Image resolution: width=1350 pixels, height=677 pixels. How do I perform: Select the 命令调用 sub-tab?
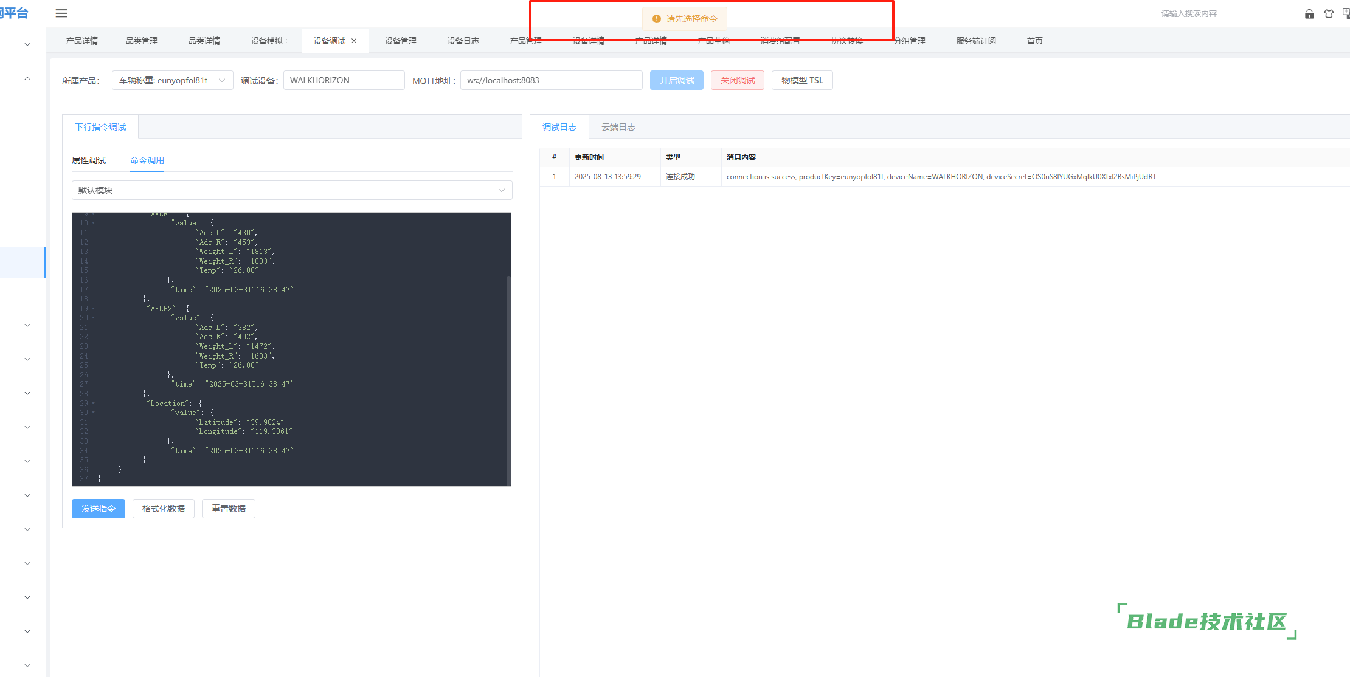147,160
